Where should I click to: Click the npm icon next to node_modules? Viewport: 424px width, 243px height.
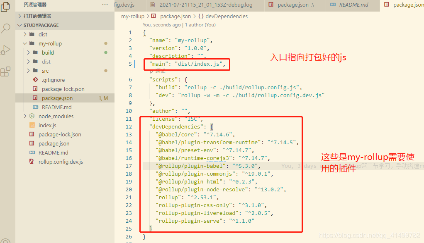(31, 116)
